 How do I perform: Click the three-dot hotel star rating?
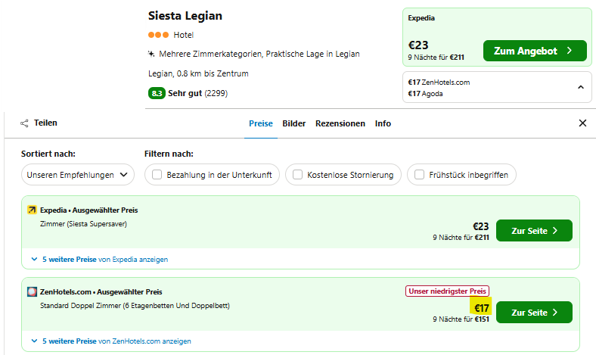[159, 35]
